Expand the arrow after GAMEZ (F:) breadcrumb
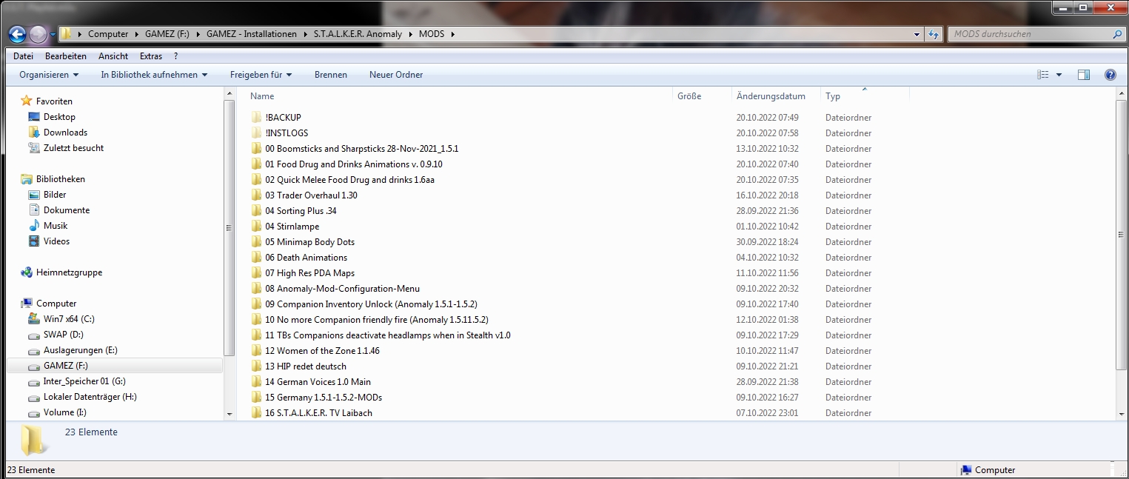The width and height of the screenshot is (1129, 479). pyautogui.click(x=198, y=34)
